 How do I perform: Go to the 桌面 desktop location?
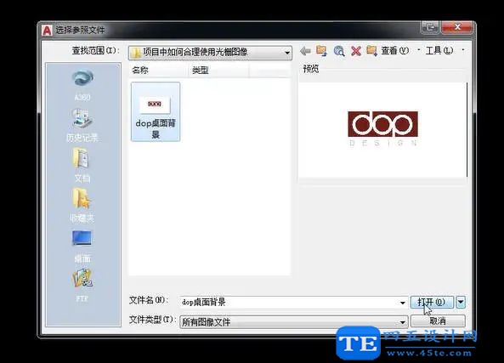pos(82,246)
